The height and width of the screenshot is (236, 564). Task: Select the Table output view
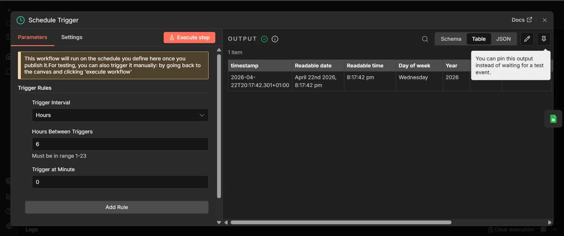[479, 39]
